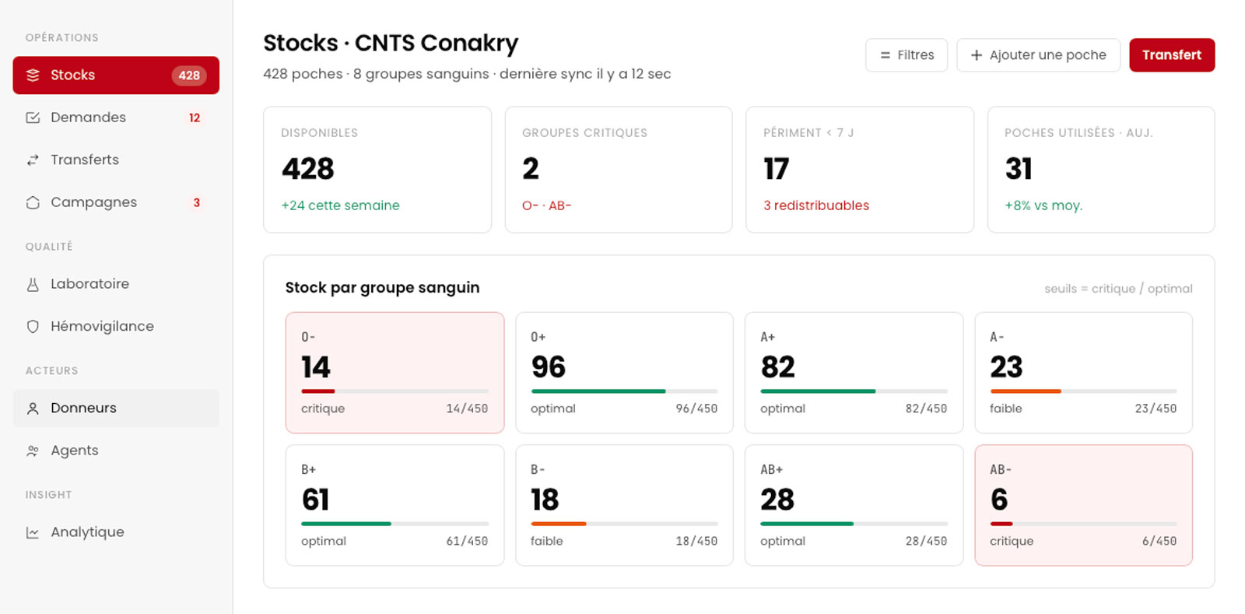
Task: Click the red Transfert button
Action: (1172, 55)
